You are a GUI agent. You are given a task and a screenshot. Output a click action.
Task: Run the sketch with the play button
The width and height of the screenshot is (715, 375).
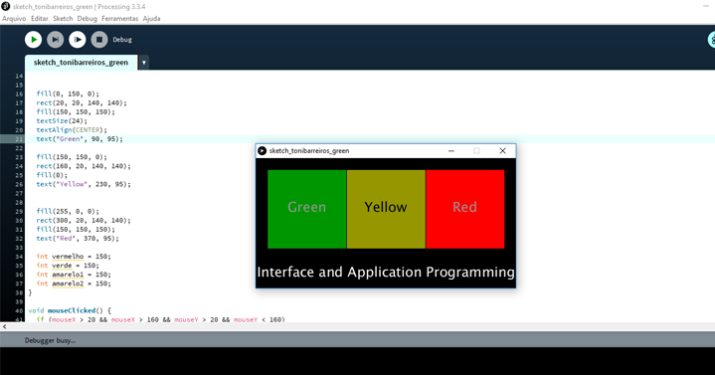coord(33,40)
